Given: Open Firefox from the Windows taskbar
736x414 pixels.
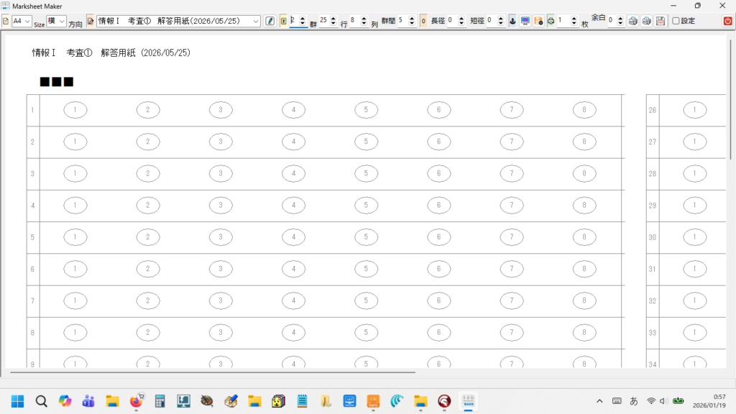Looking at the screenshot, I should click(135, 401).
